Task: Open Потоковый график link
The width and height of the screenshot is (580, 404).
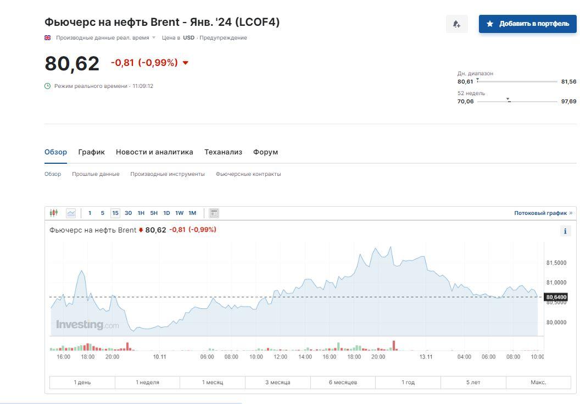Action: 543,213
